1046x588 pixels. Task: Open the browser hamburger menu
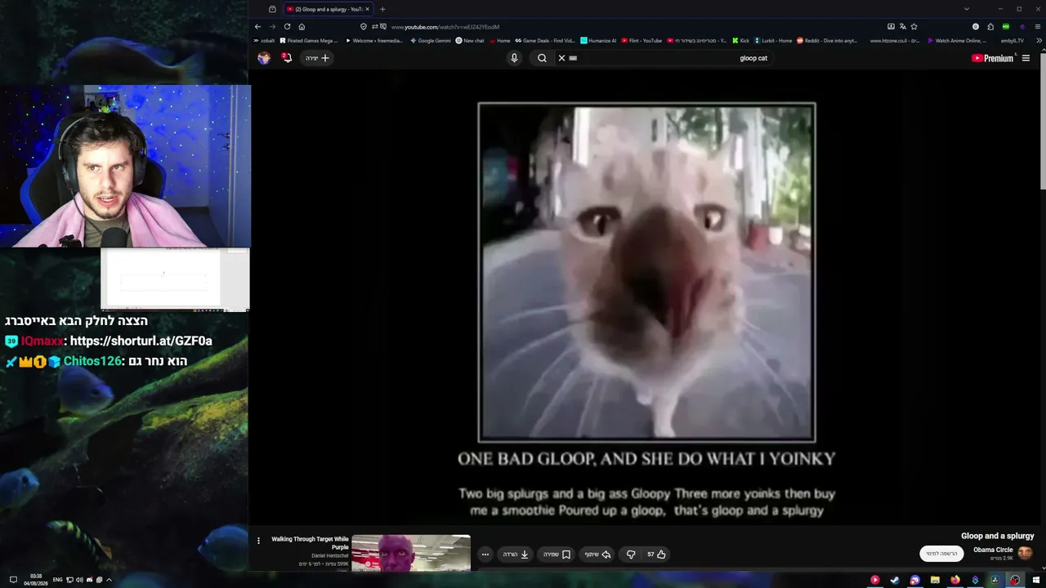[x=1038, y=27]
